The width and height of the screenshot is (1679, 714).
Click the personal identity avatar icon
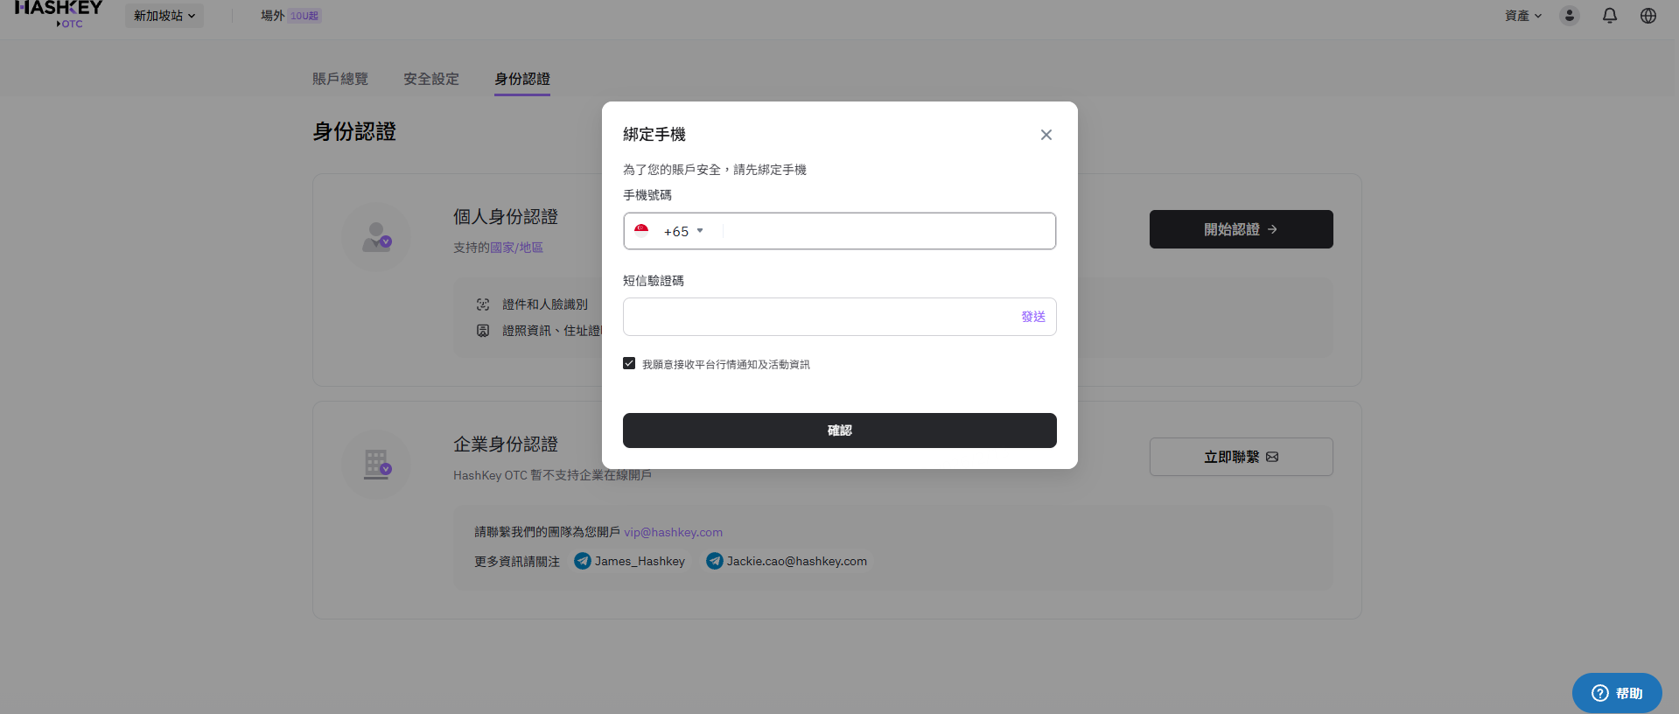[x=376, y=237]
